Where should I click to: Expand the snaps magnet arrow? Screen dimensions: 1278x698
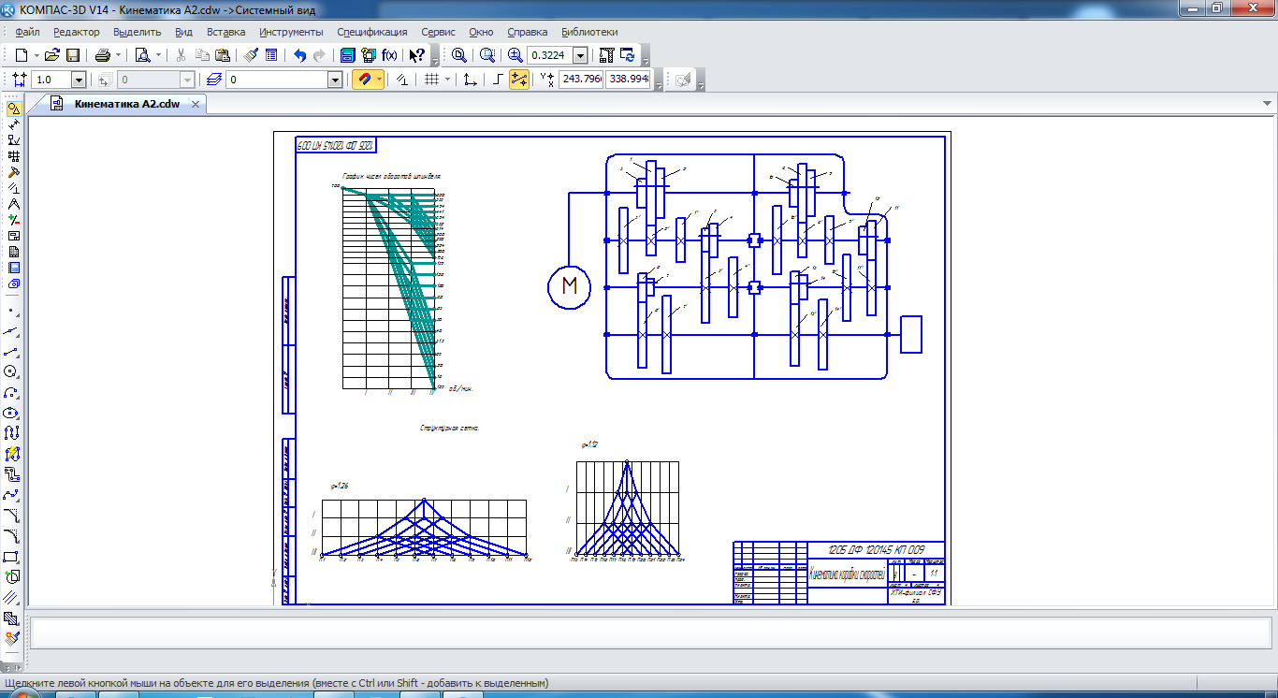(379, 80)
